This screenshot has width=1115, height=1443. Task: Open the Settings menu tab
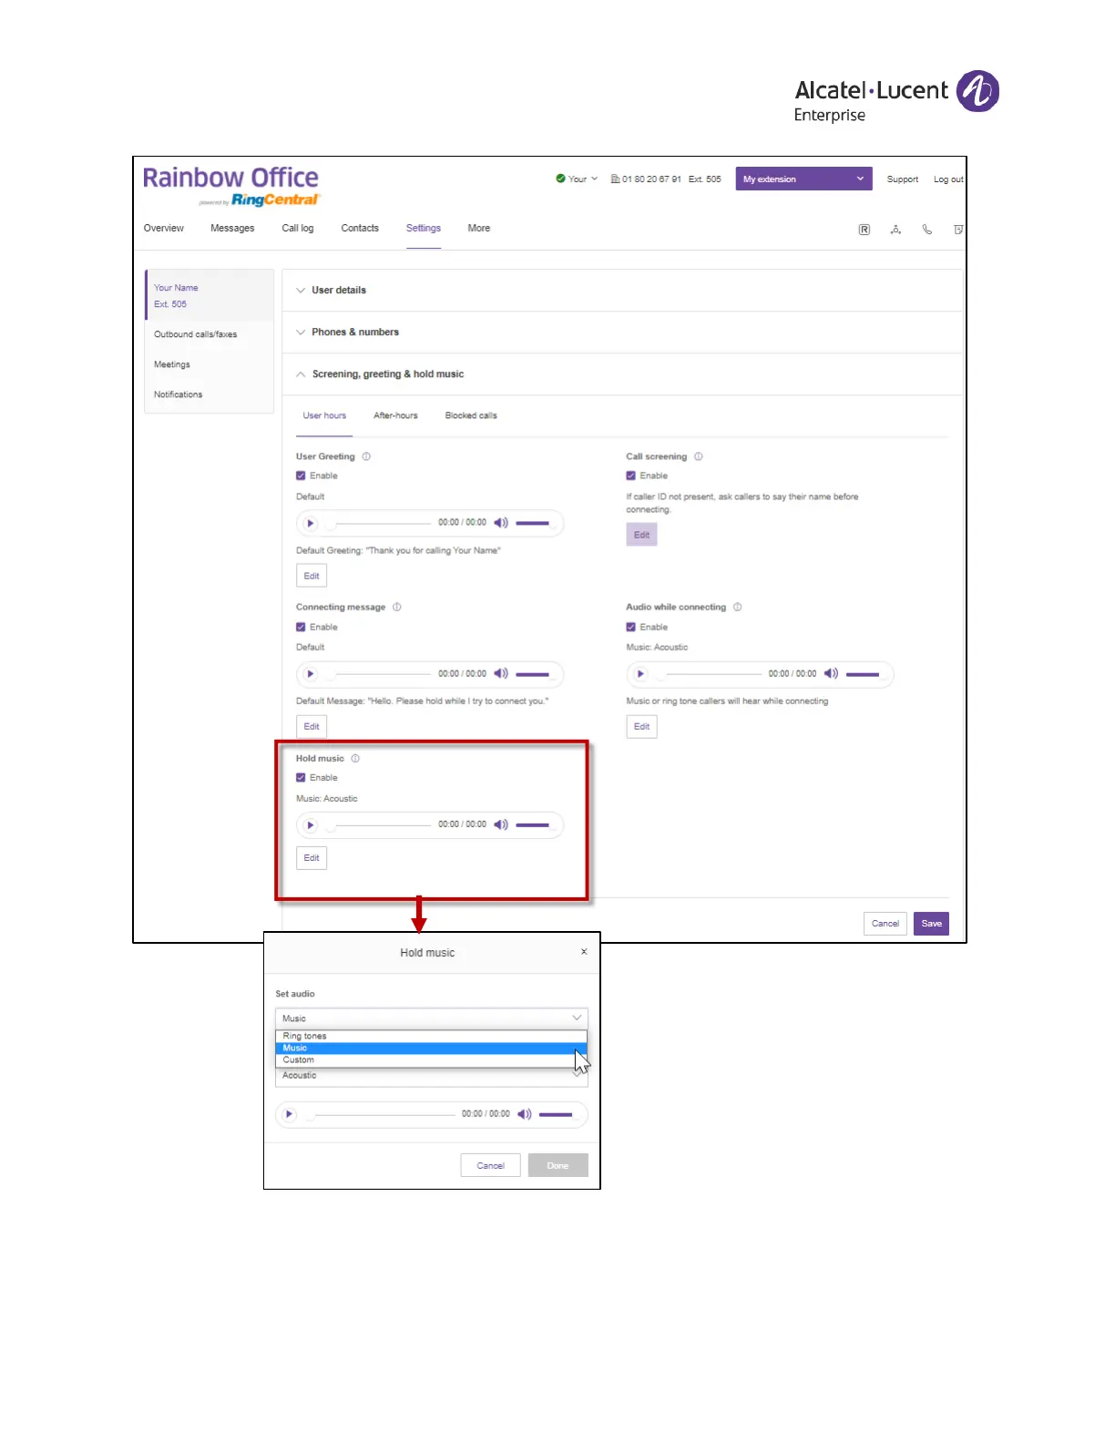[424, 229]
